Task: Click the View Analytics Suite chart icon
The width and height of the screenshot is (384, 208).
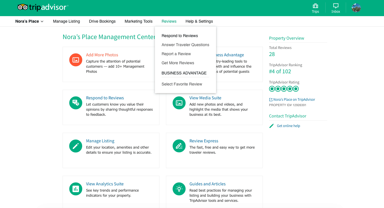Action: [x=76, y=189]
